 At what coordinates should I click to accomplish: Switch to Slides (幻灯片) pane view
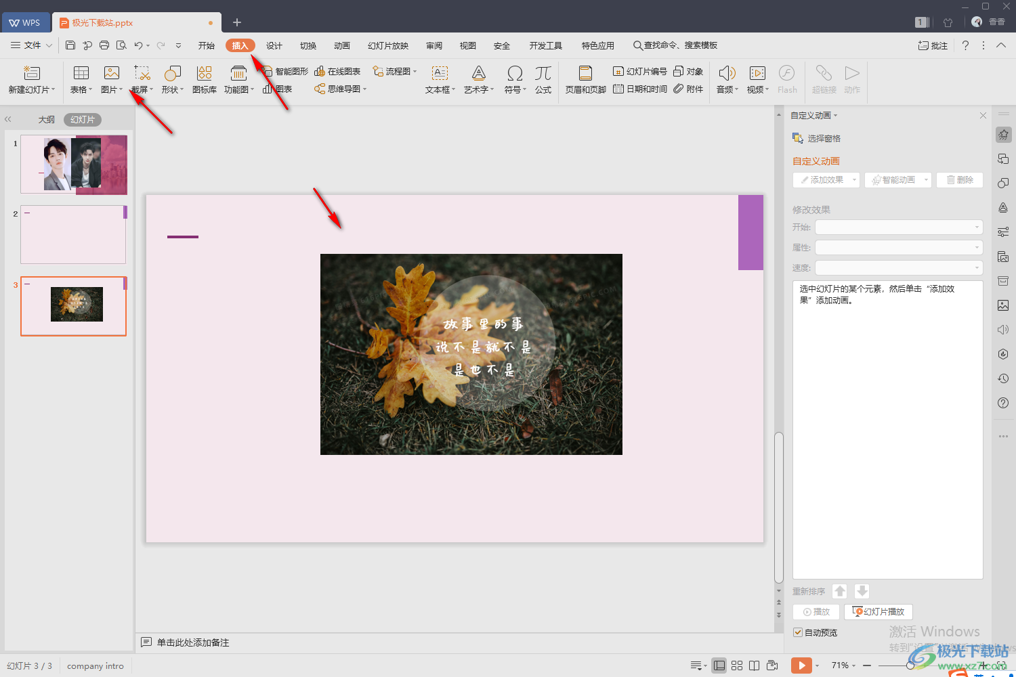point(83,120)
